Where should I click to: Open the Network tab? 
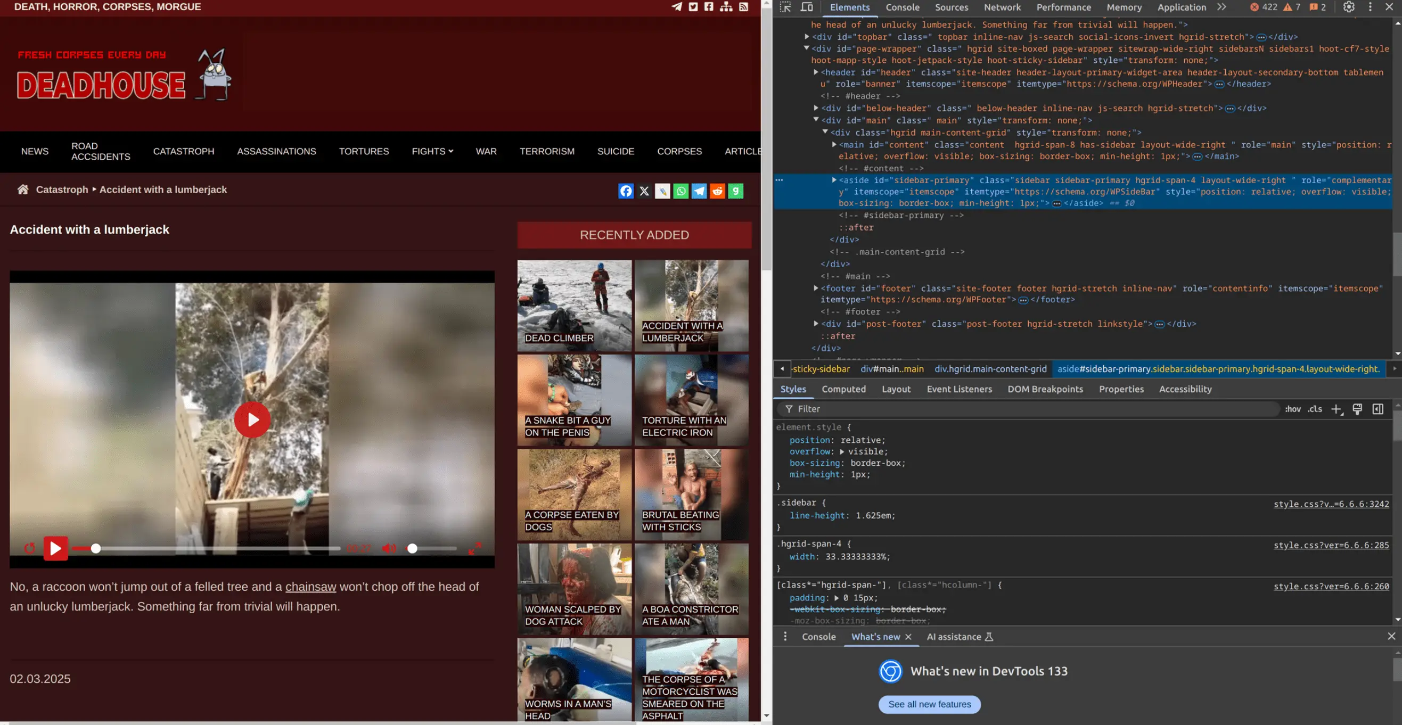click(x=1002, y=7)
